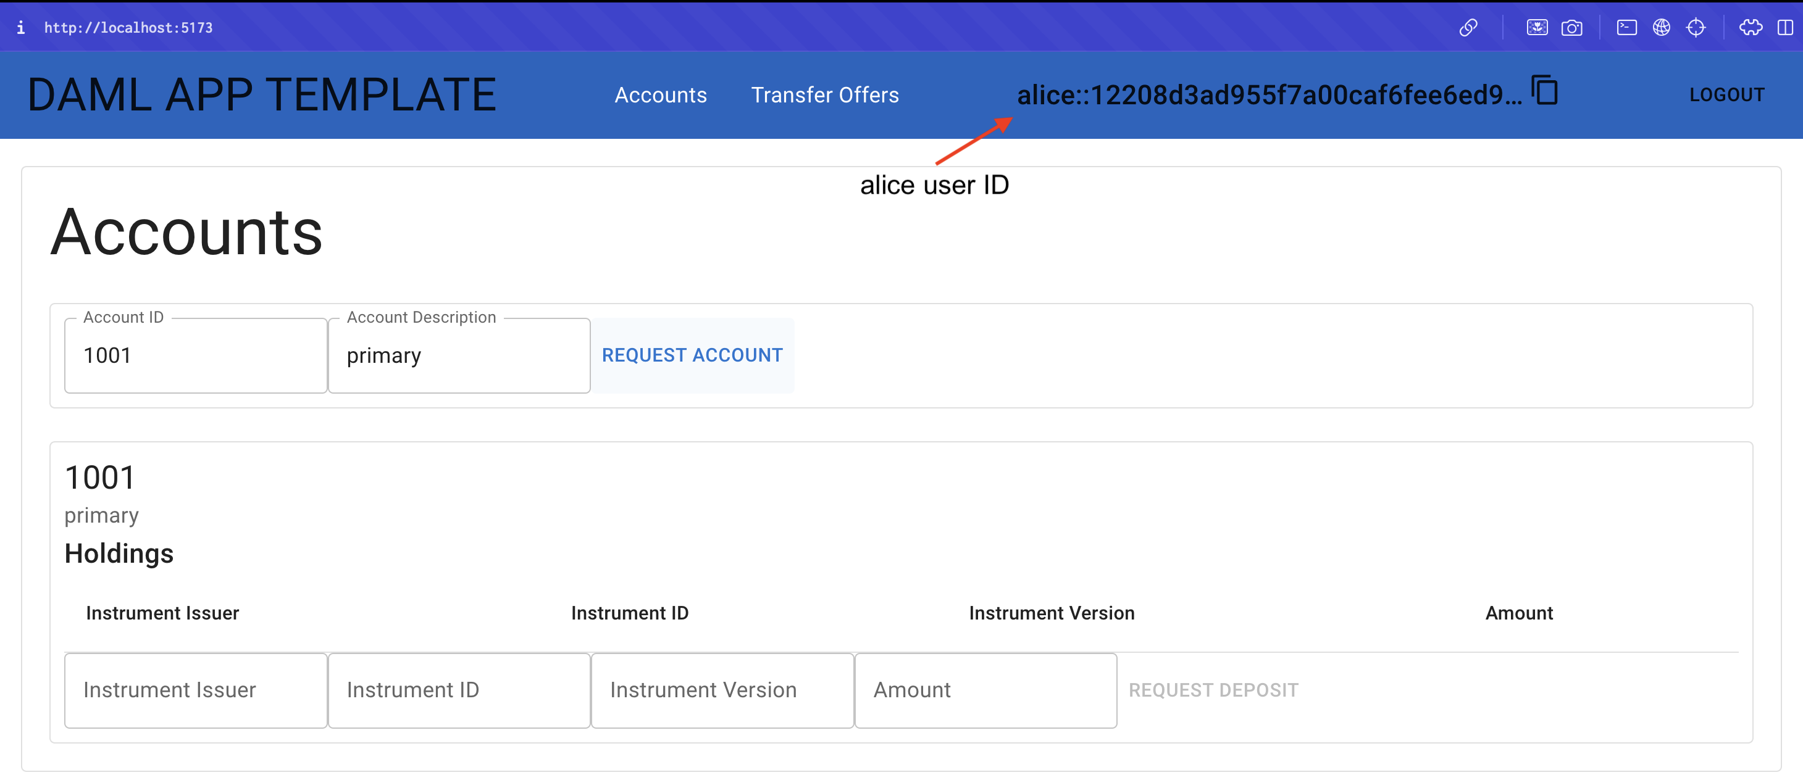Click the globe/web icon in browser toolbar
The width and height of the screenshot is (1803, 775).
pos(1659,25)
